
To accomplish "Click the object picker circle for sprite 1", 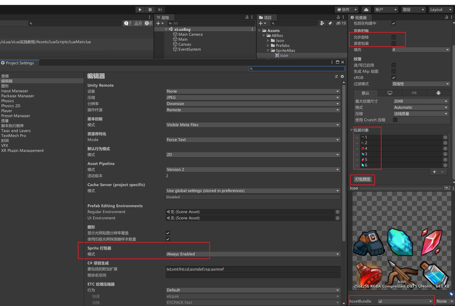I will pos(445,137).
